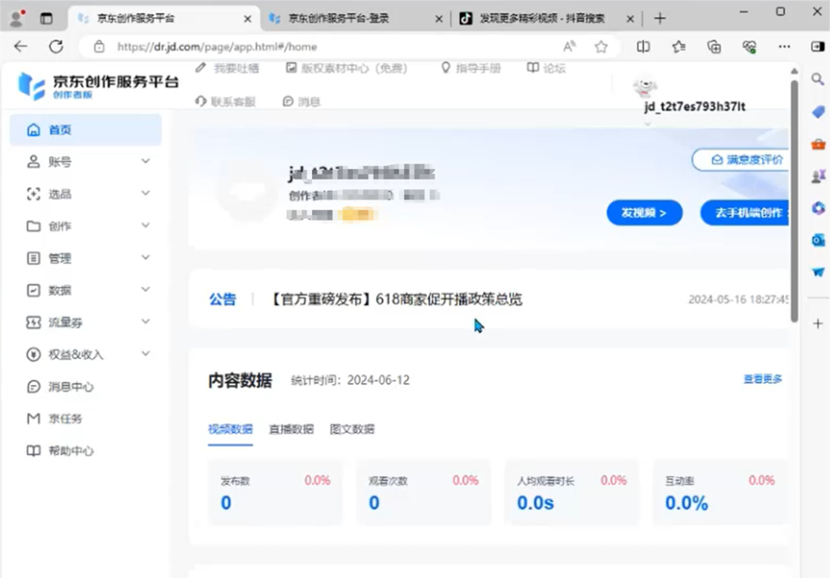This screenshot has height=578, width=830.
Task: Click the 账号 person icon in sidebar
Action: pos(34,161)
